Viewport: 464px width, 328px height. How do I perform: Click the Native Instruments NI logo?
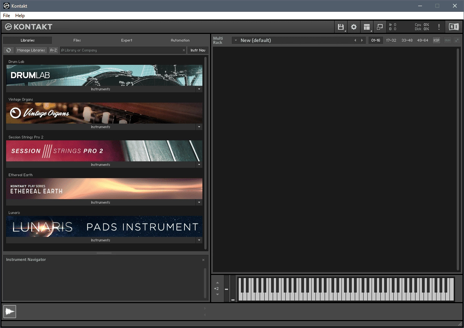coord(454,27)
